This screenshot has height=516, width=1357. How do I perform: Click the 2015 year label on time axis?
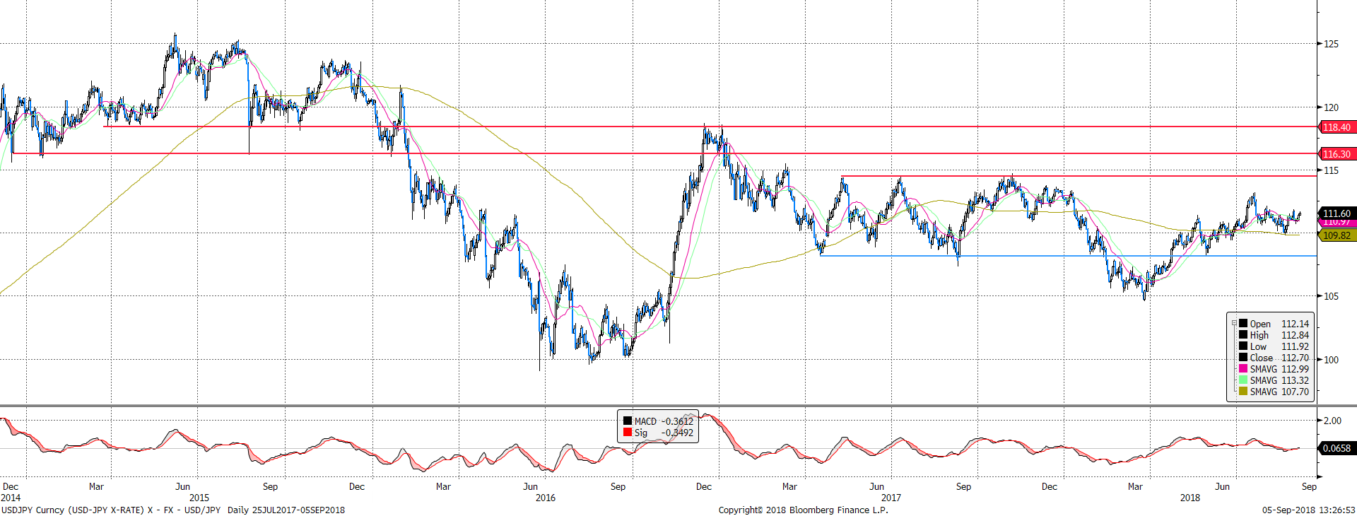tap(199, 498)
